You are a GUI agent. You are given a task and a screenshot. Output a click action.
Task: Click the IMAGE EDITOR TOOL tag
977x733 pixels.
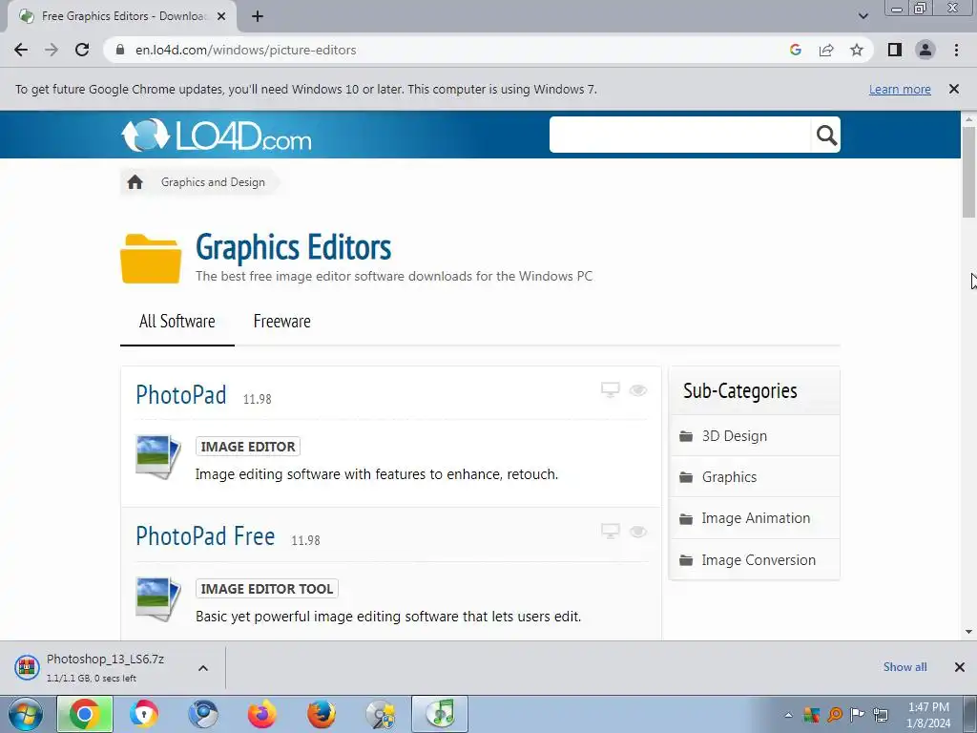tap(267, 588)
